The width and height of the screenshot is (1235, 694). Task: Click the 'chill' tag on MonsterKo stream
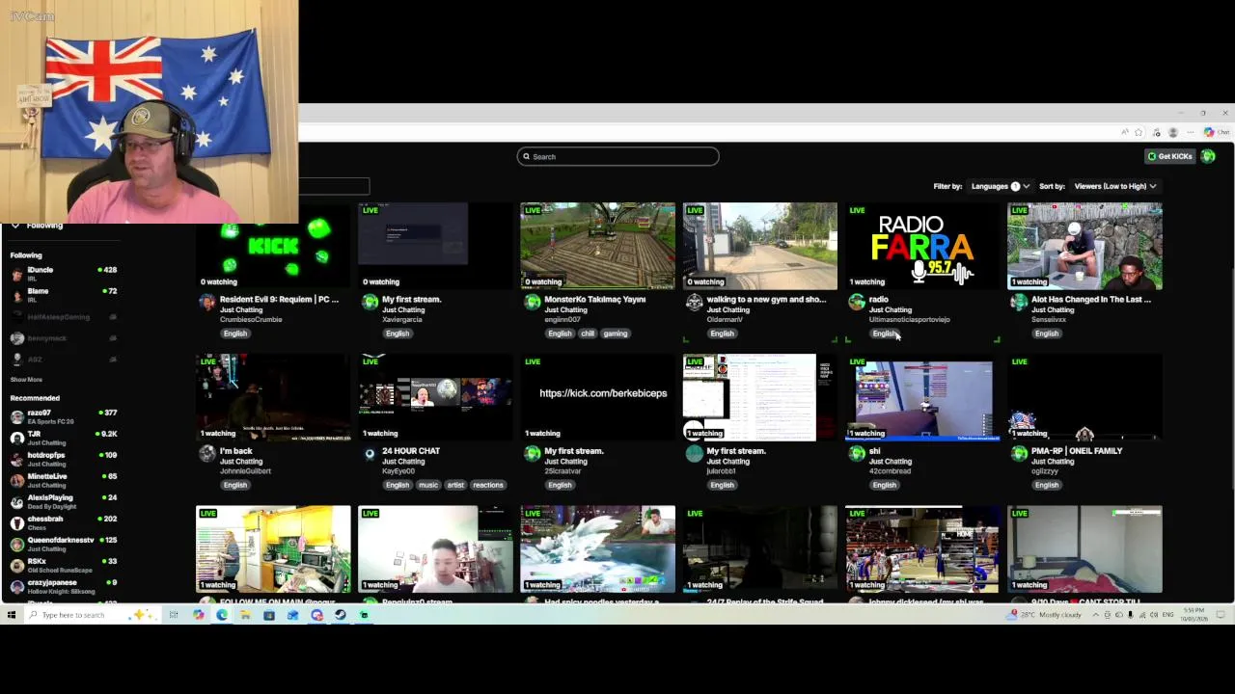click(x=588, y=334)
